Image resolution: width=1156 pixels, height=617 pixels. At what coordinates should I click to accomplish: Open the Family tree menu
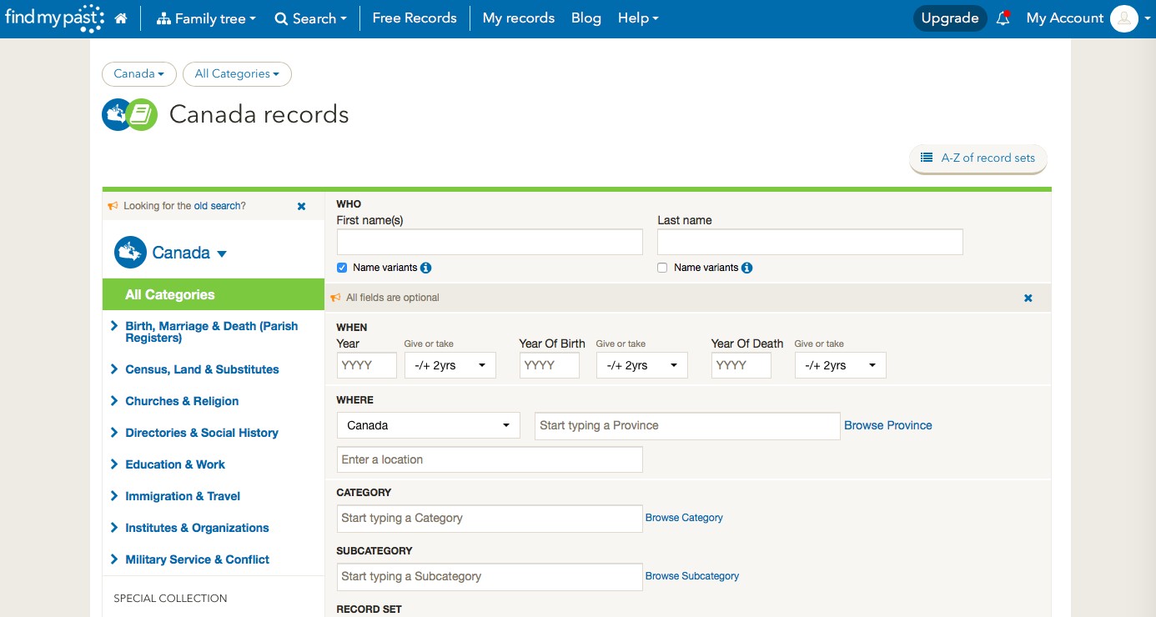[206, 18]
